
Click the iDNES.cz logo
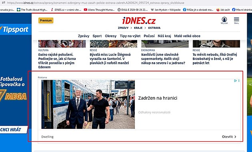click(x=139, y=21)
